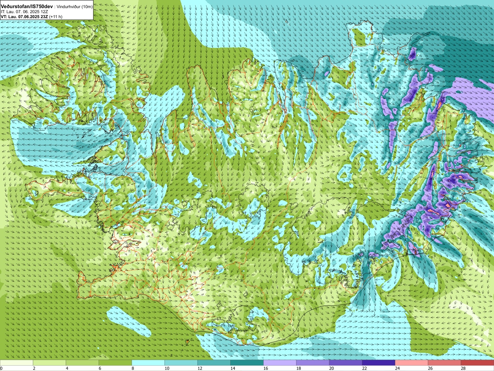The width and height of the screenshot is (494, 371).
Task: Select the dark indigo 22–24 legend swatch
Action: point(379,363)
